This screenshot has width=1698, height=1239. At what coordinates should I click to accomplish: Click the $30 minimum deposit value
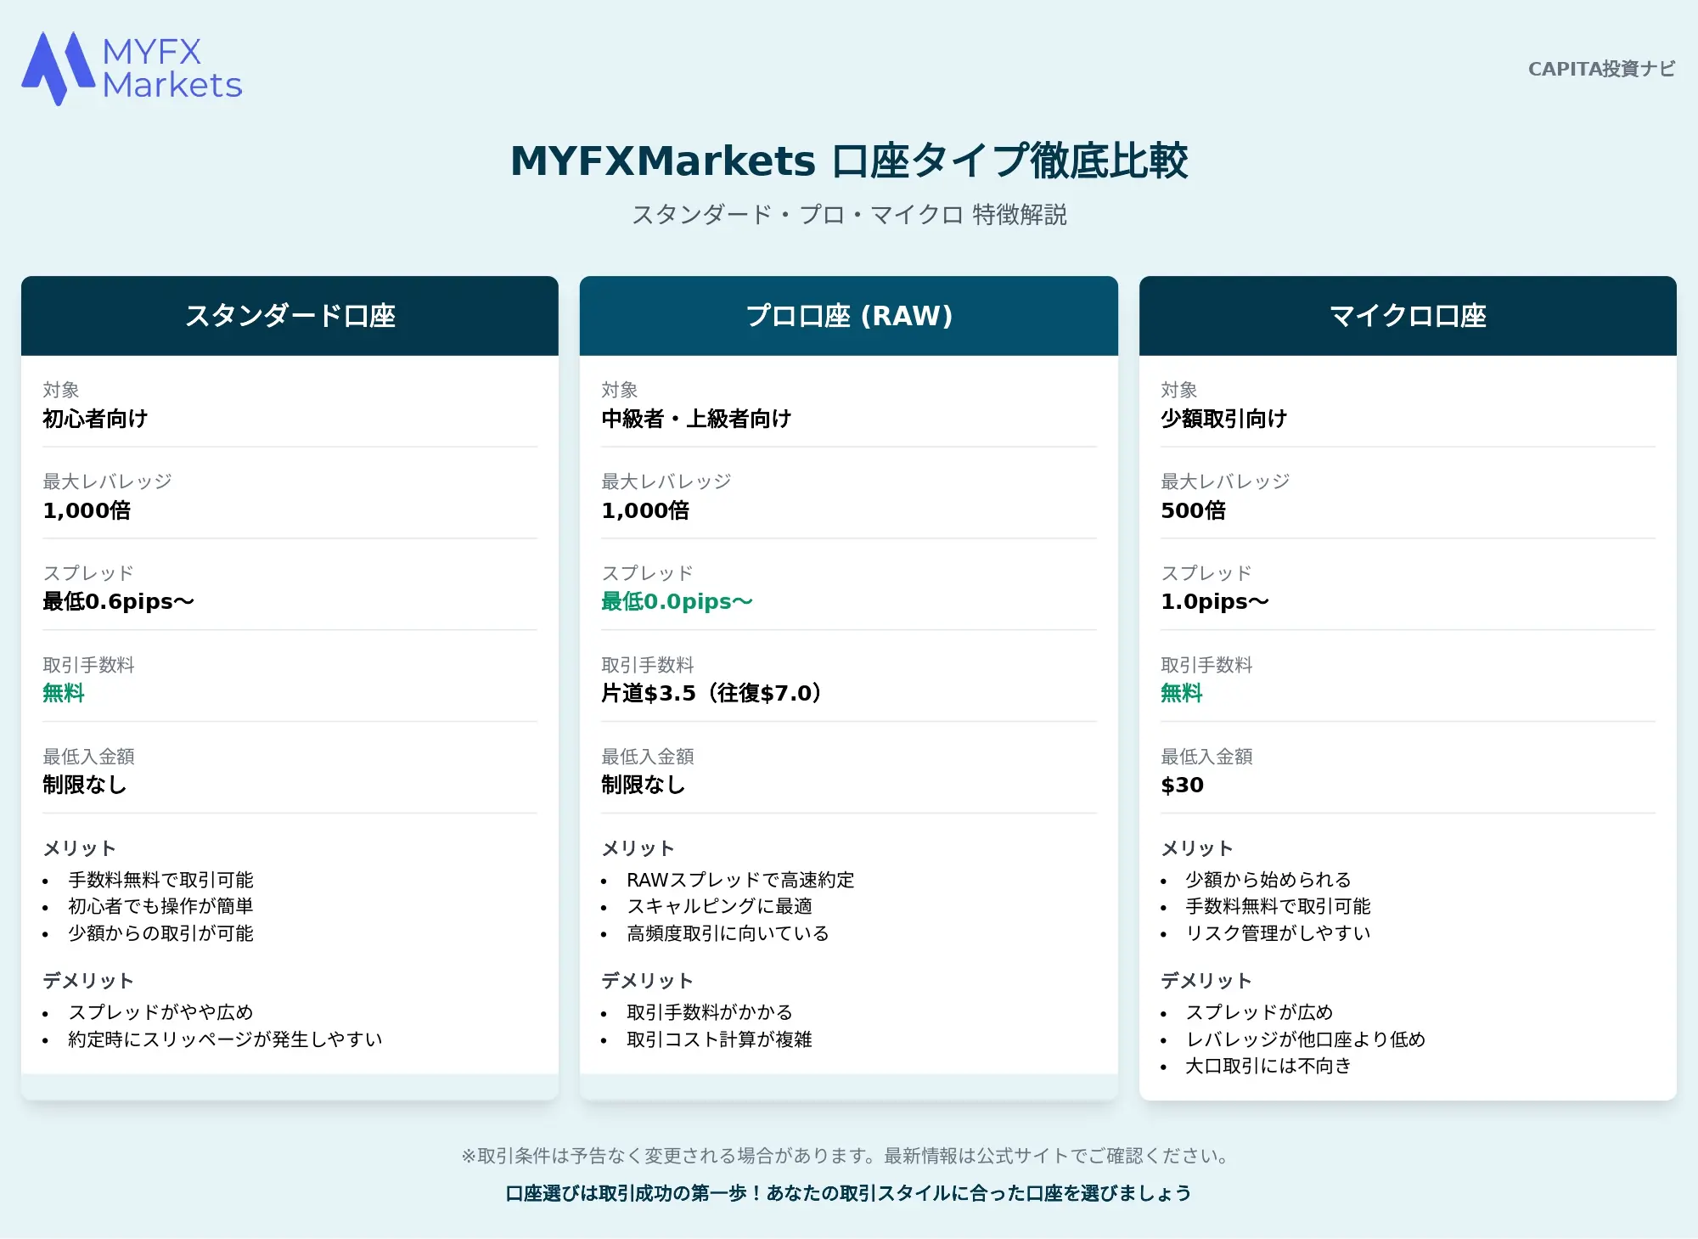click(1182, 786)
